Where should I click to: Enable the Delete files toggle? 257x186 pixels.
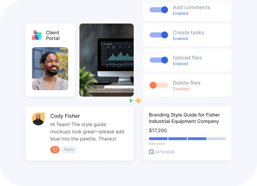[x=159, y=85]
